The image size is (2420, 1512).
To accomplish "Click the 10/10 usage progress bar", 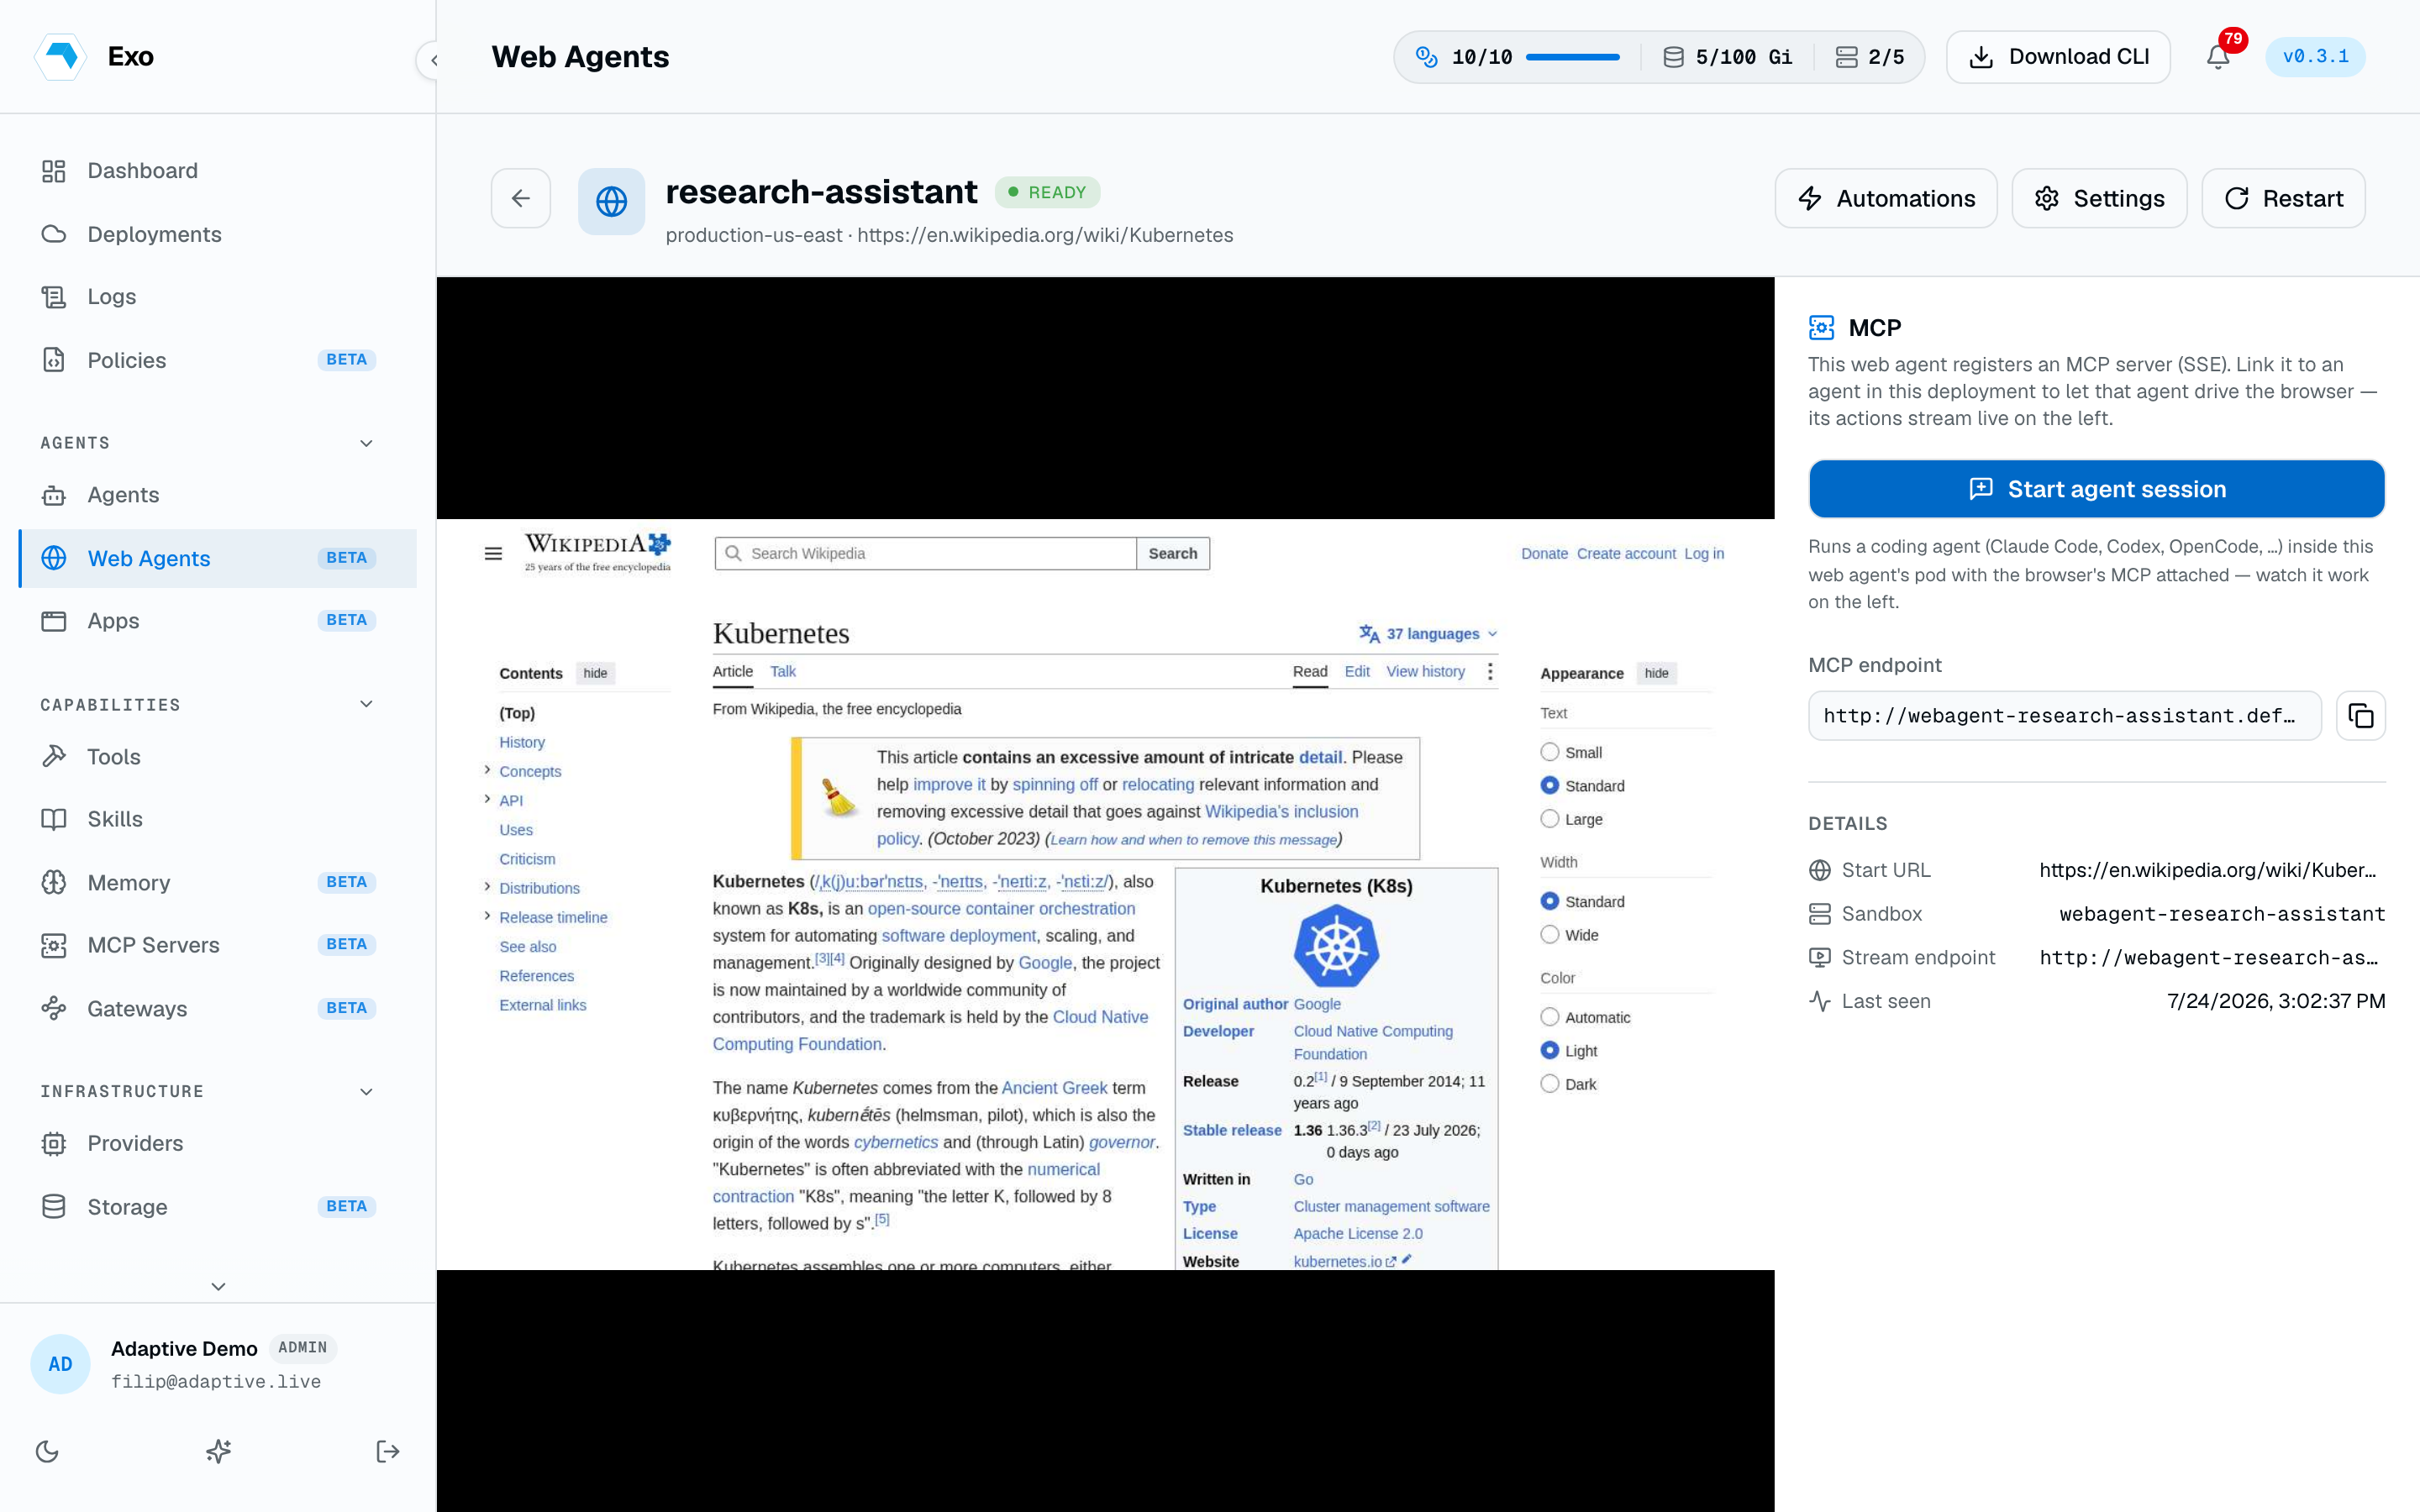I will pos(1572,57).
